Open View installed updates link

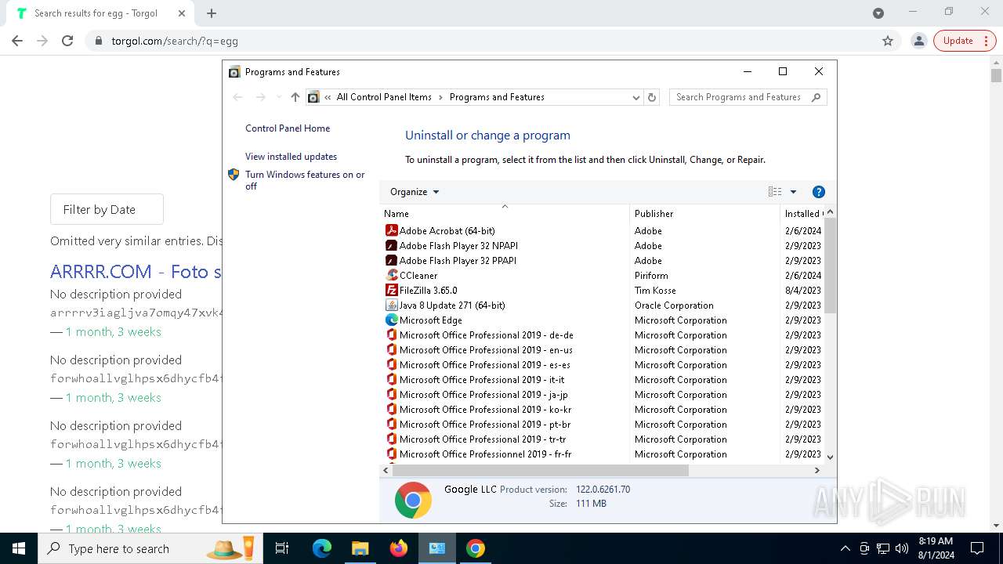click(291, 157)
